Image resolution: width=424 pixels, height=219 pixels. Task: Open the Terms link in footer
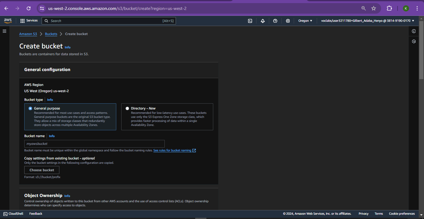[x=379, y=214]
